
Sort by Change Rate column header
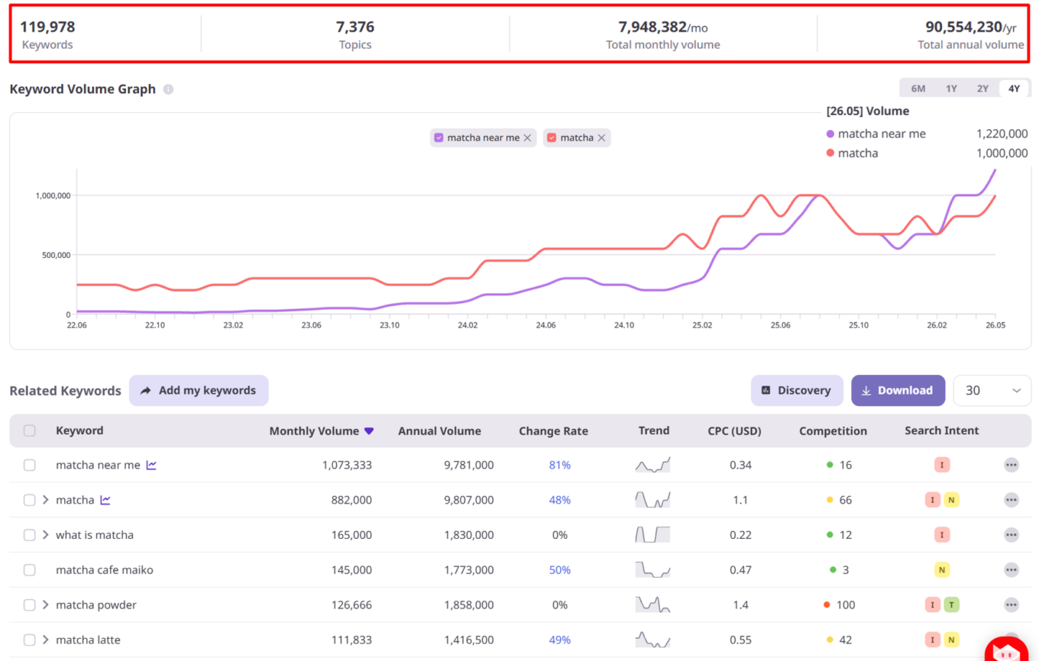coord(553,431)
